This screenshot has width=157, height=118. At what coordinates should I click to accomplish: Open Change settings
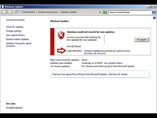tap(14, 31)
